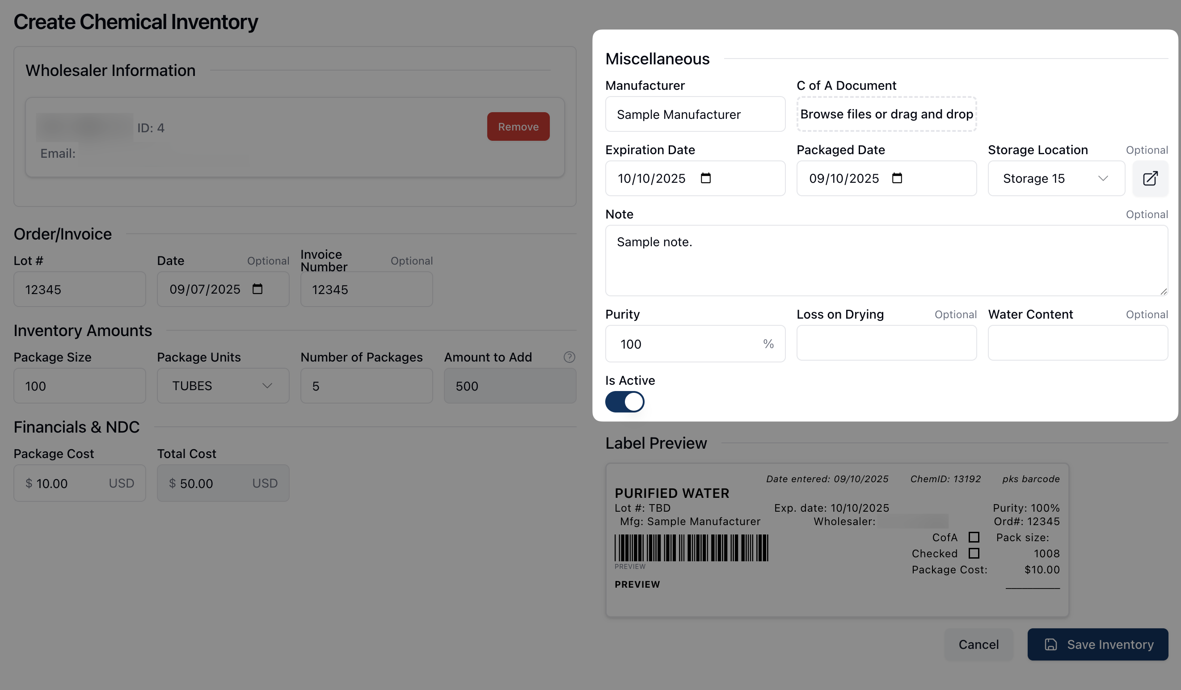
Task: Click the label preview barcode
Action: click(691, 547)
